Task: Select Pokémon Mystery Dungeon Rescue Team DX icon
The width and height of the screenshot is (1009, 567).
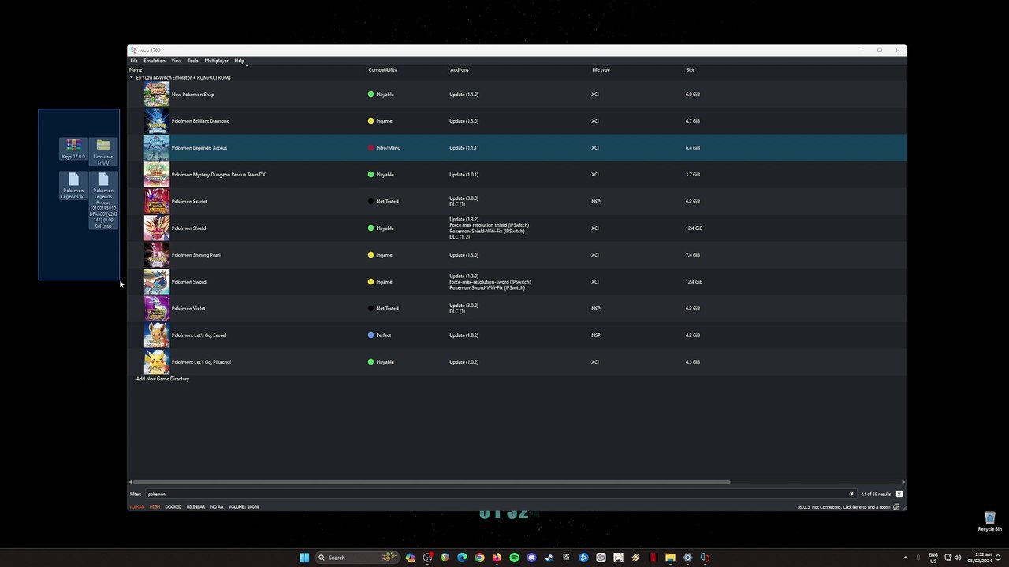Action: (156, 175)
